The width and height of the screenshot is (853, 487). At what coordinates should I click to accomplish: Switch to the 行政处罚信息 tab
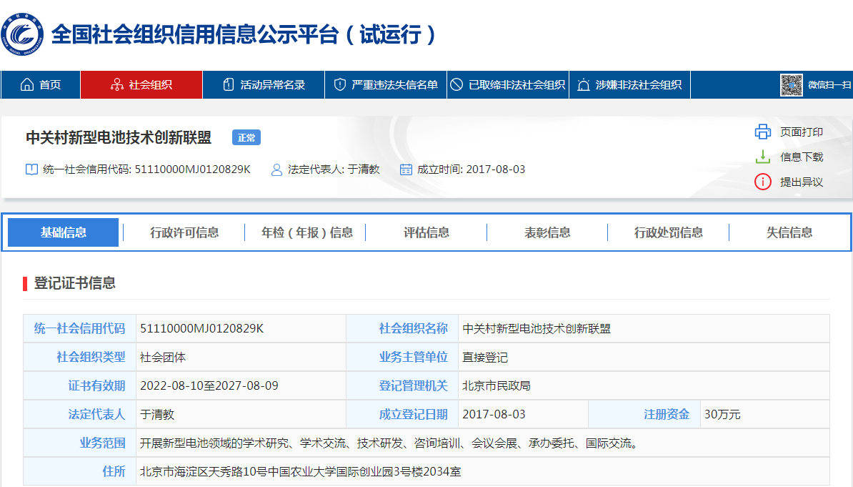(x=668, y=232)
